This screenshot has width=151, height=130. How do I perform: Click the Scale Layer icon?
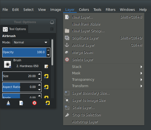[67, 108]
